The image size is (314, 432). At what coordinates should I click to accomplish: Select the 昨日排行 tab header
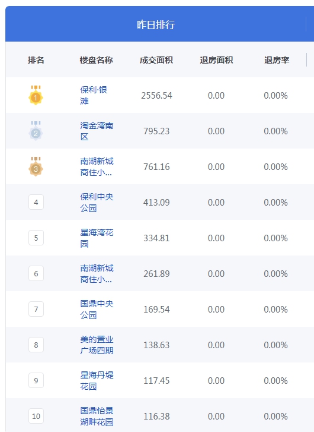156,24
